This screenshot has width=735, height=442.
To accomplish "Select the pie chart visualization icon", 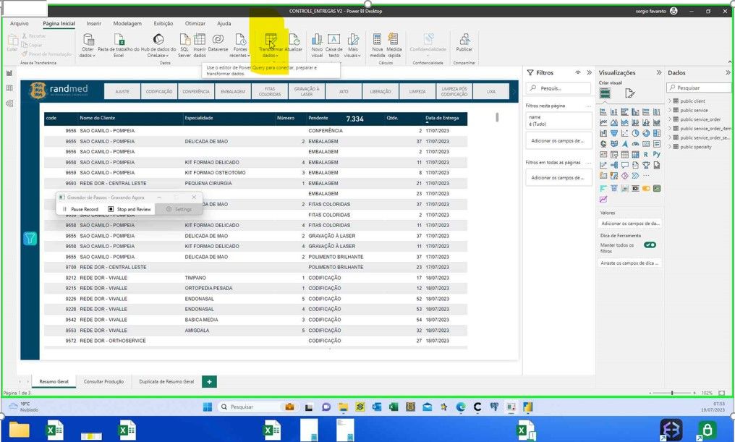I will (635, 133).
